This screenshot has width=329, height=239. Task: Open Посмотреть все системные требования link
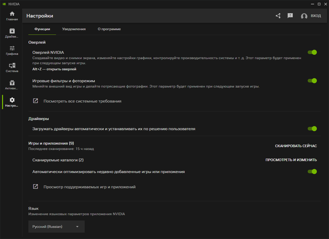tap(82, 101)
